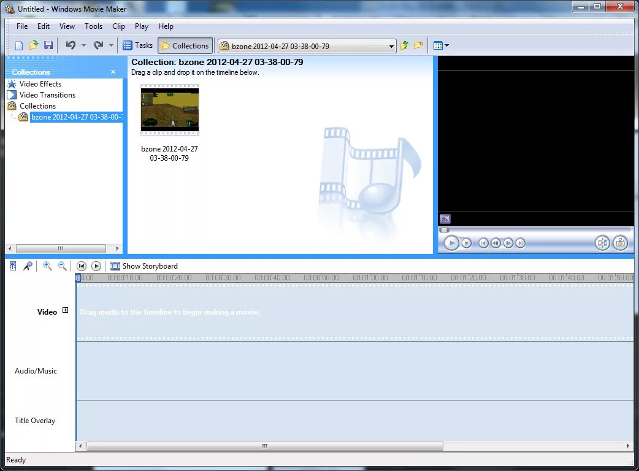The height and width of the screenshot is (471, 639).
Task: Open the Help menu
Action: pyautogui.click(x=166, y=26)
